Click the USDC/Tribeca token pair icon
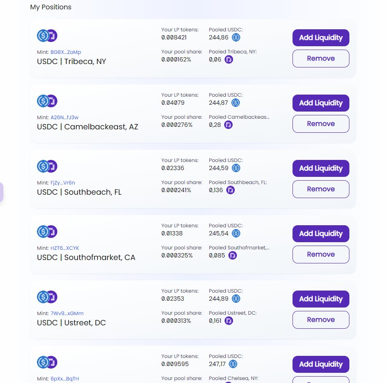Viewport: 391px width, 383px height. click(x=47, y=36)
